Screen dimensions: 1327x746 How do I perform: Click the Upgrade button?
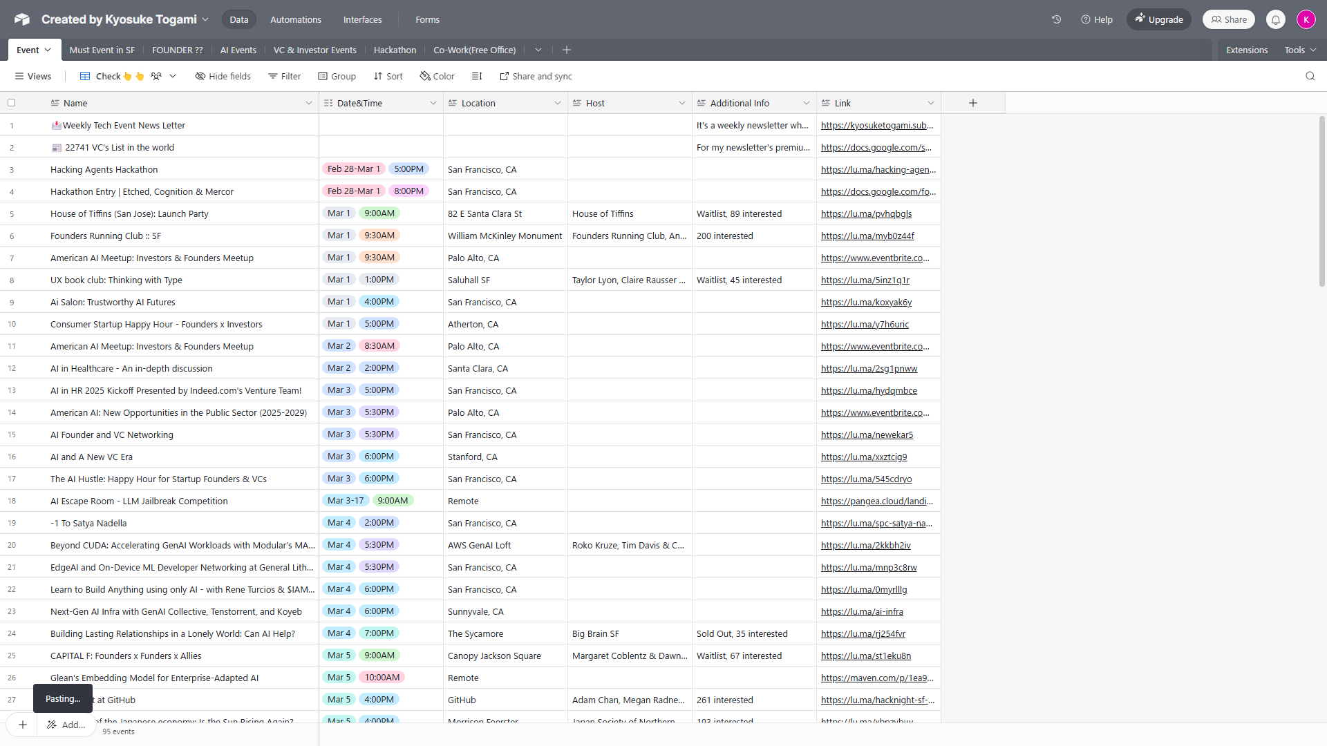(x=1159, y=19)
